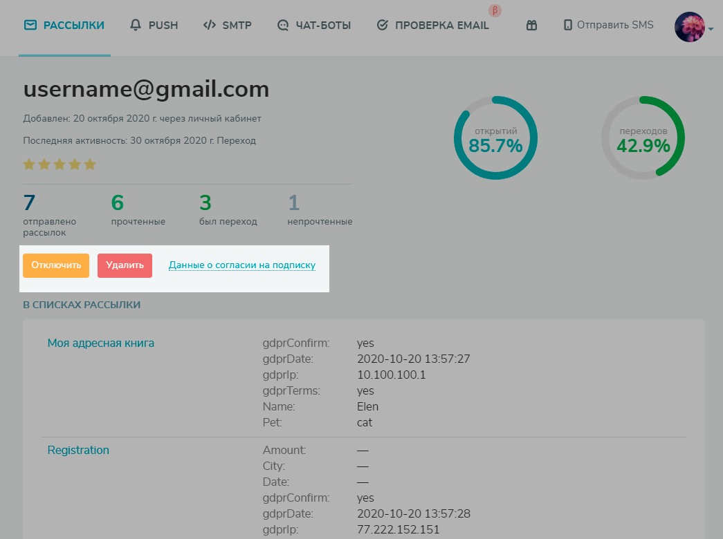Click the IP value 10.100.100.1

tap(392, 375)
